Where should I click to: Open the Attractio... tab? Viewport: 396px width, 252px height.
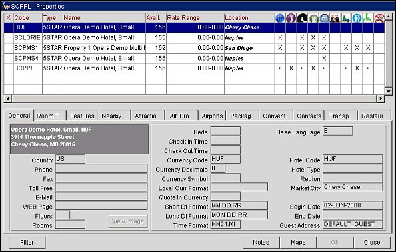(147, 116)
